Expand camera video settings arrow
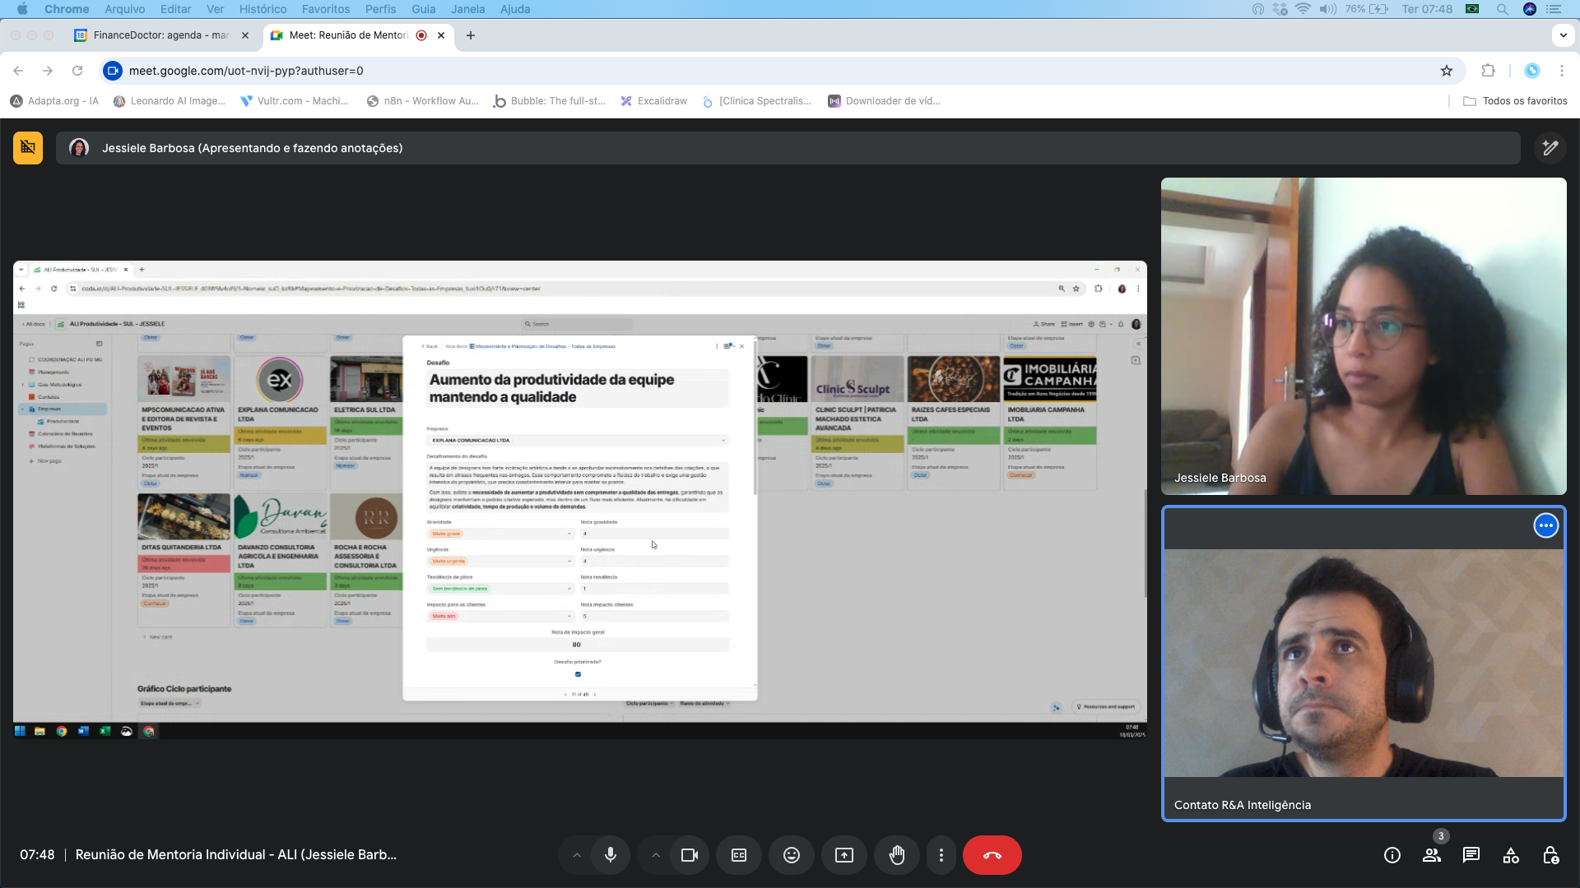 tap(656, 855)
